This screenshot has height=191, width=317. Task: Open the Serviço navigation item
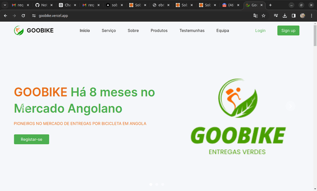[x=109, y=31]
